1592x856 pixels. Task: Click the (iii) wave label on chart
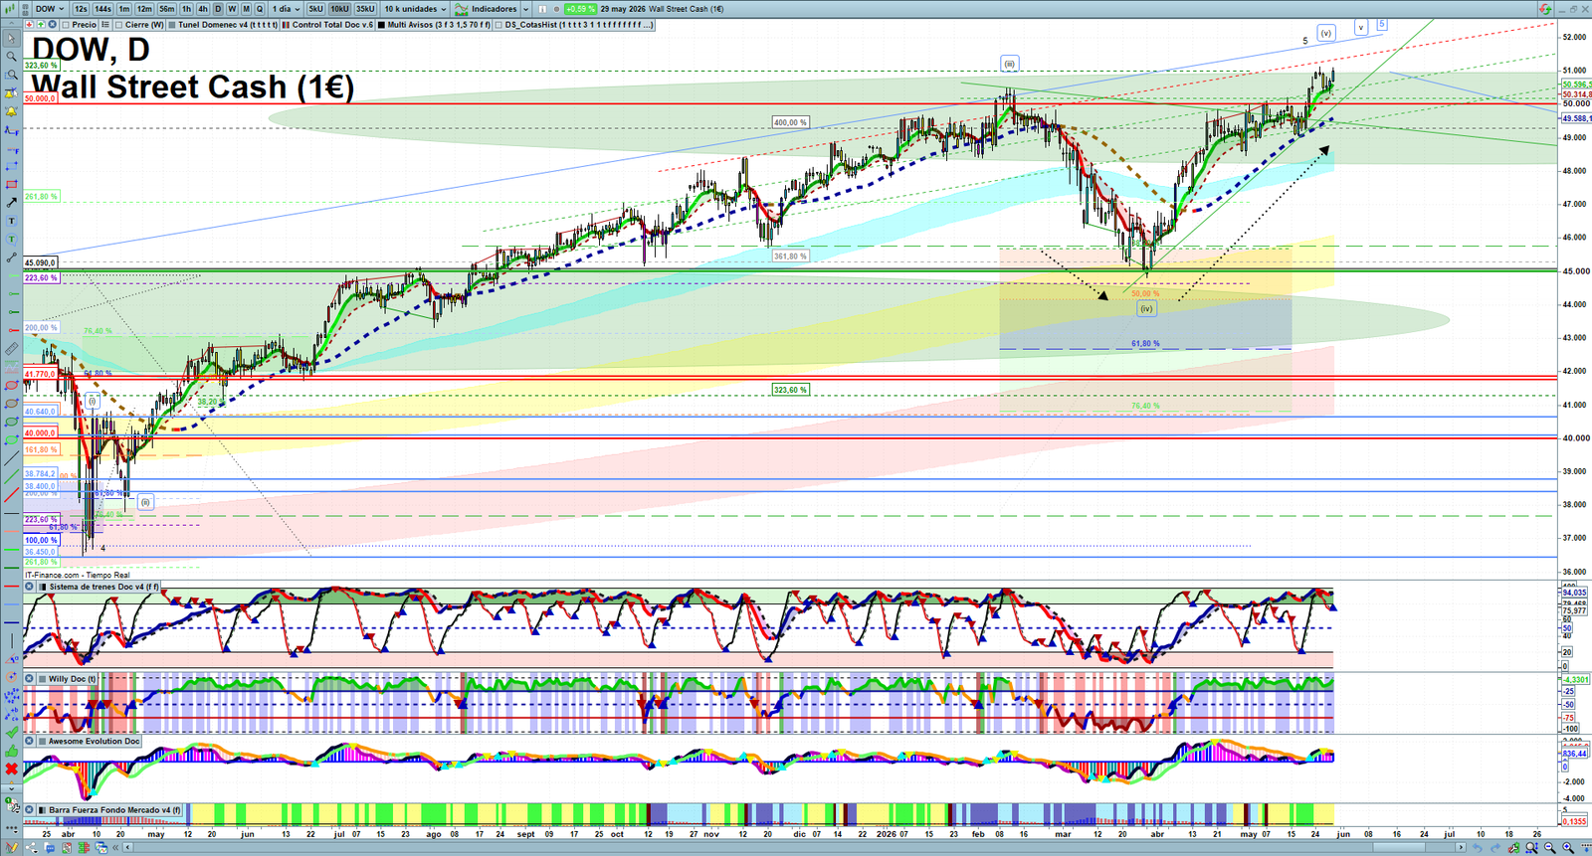tap(1009, 64)
